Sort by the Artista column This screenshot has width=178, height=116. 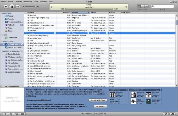80,13
